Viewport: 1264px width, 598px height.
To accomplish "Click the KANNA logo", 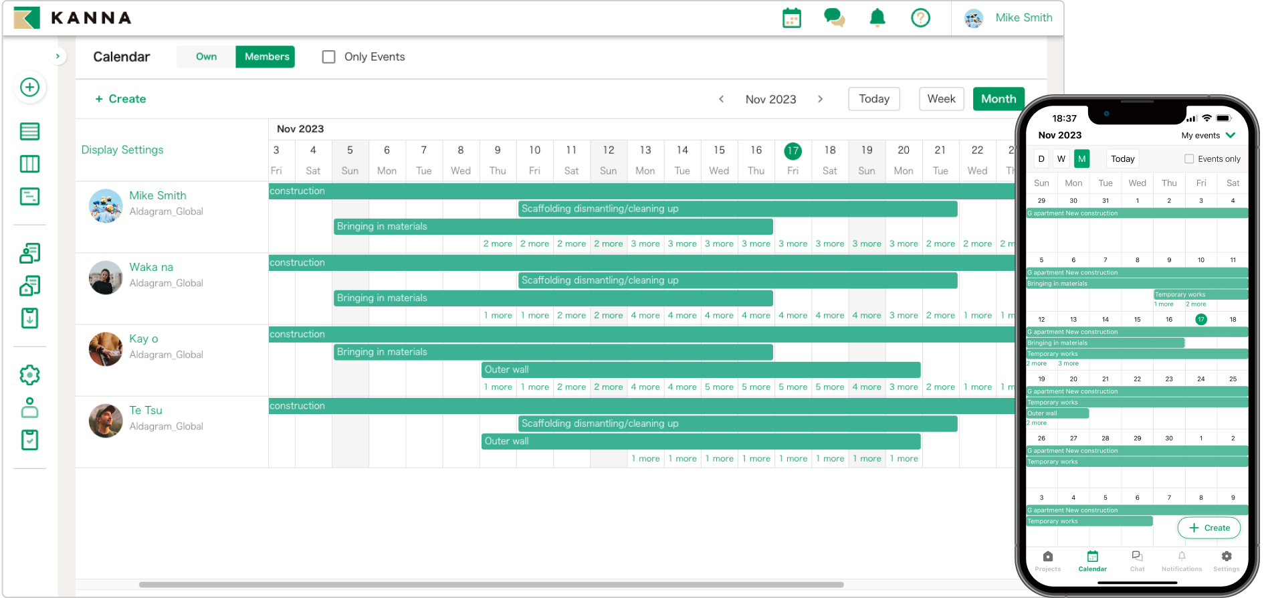I will tap(73, 18).
